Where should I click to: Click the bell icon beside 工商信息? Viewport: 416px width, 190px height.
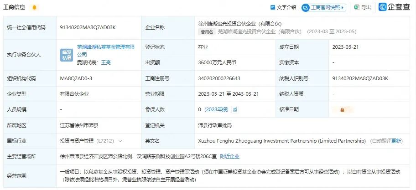click(34, 7)
